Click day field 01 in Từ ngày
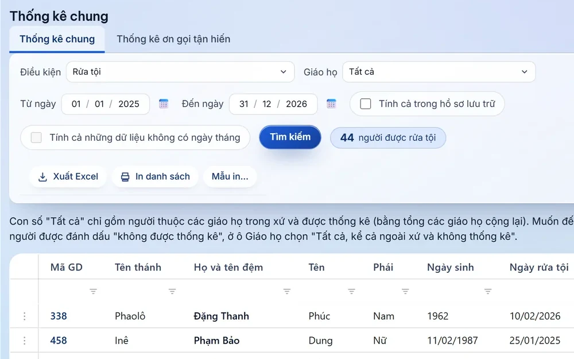Image resolution: width=574 pixels, height=359 pixels. [x=76, y=104]
